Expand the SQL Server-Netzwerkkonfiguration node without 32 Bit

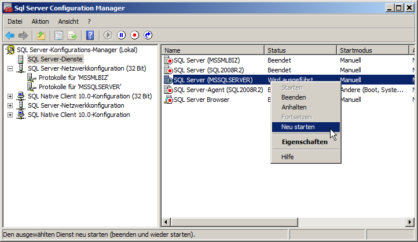tap(10, 105)
